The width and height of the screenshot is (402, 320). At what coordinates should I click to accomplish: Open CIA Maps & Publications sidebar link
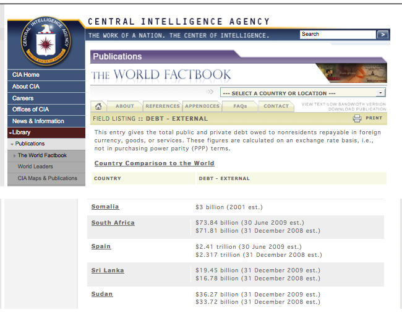tap(46, 178)
